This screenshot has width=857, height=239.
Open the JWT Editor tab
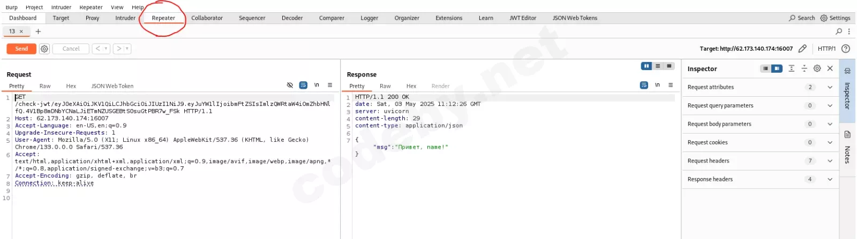point(523,18)
